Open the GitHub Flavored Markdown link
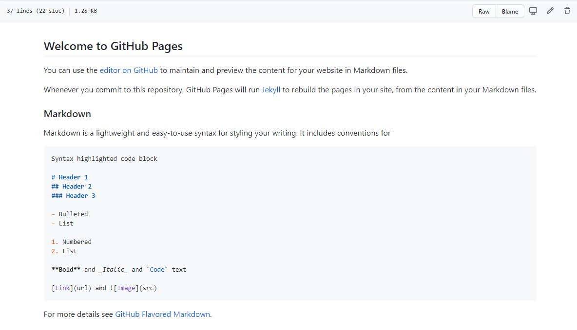Image resolution: width=577 pixels, height=330 pixels. point(163,314)
